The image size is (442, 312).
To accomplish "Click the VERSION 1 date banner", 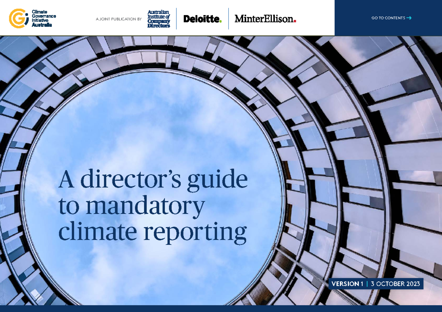I will coord(376,284).
